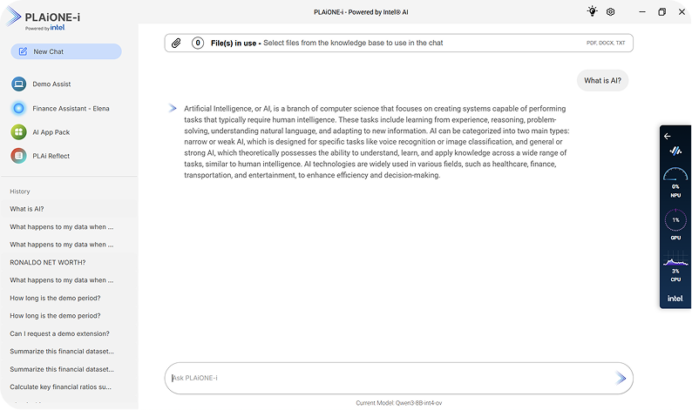The width and height of the screenshot is (692, 410).
Task: Click the Intel logo in performance panel
Action: [675, 299]
